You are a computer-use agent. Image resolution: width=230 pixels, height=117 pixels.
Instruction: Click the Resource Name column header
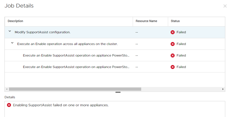point(146,21)
